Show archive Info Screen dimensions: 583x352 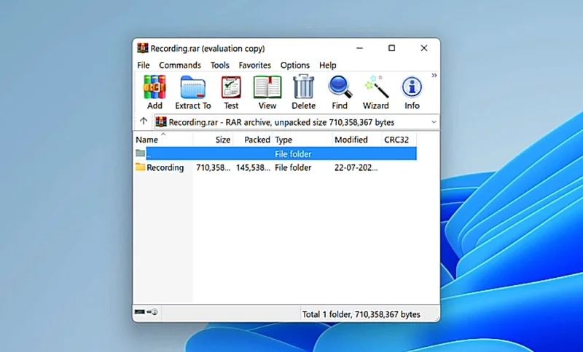click(412, 87)
